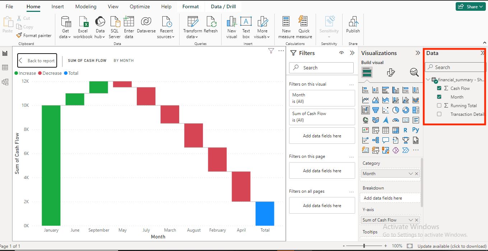Screen dimensions: 488x251
Task: Switch to Table view in left sidebar
Action: click(5, 68)
